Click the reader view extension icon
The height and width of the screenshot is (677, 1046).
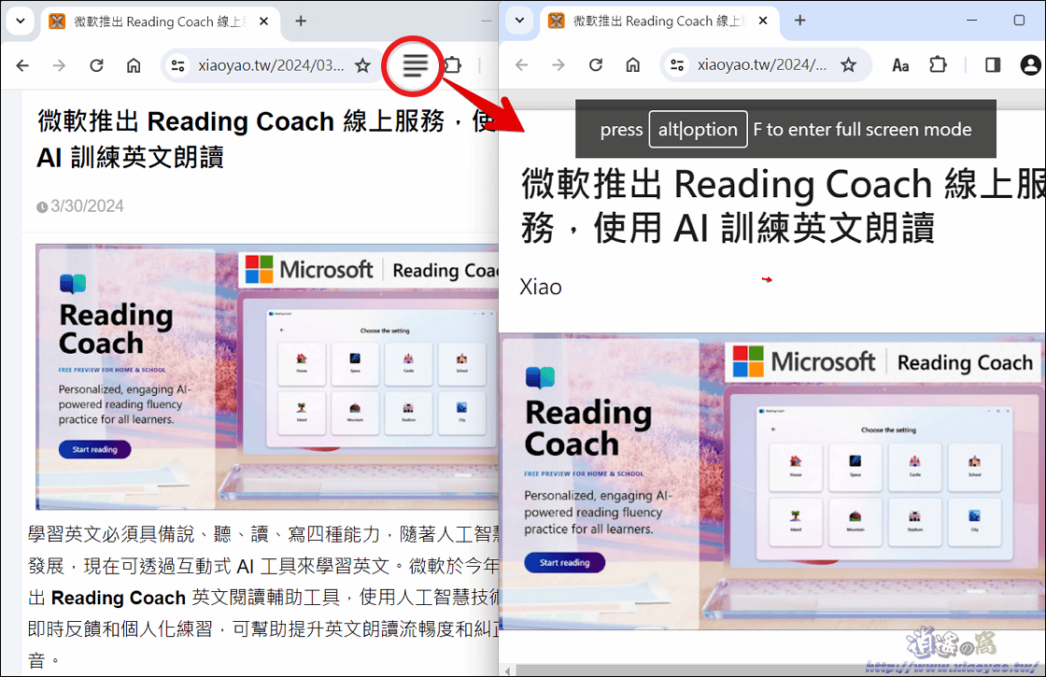tap(415, 65)
